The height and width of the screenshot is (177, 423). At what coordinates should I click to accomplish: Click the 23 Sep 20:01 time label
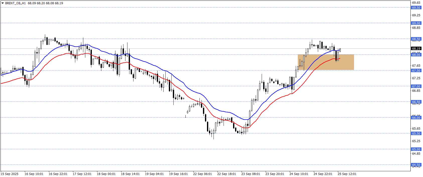tap(275, 174)
